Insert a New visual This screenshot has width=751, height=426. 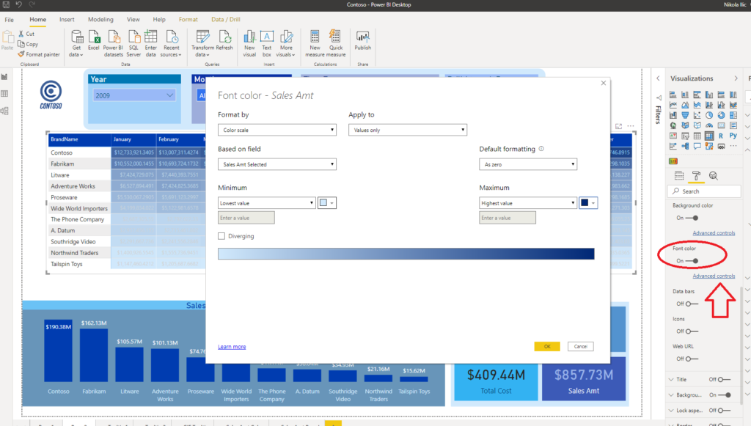click(x=249, y=43)
